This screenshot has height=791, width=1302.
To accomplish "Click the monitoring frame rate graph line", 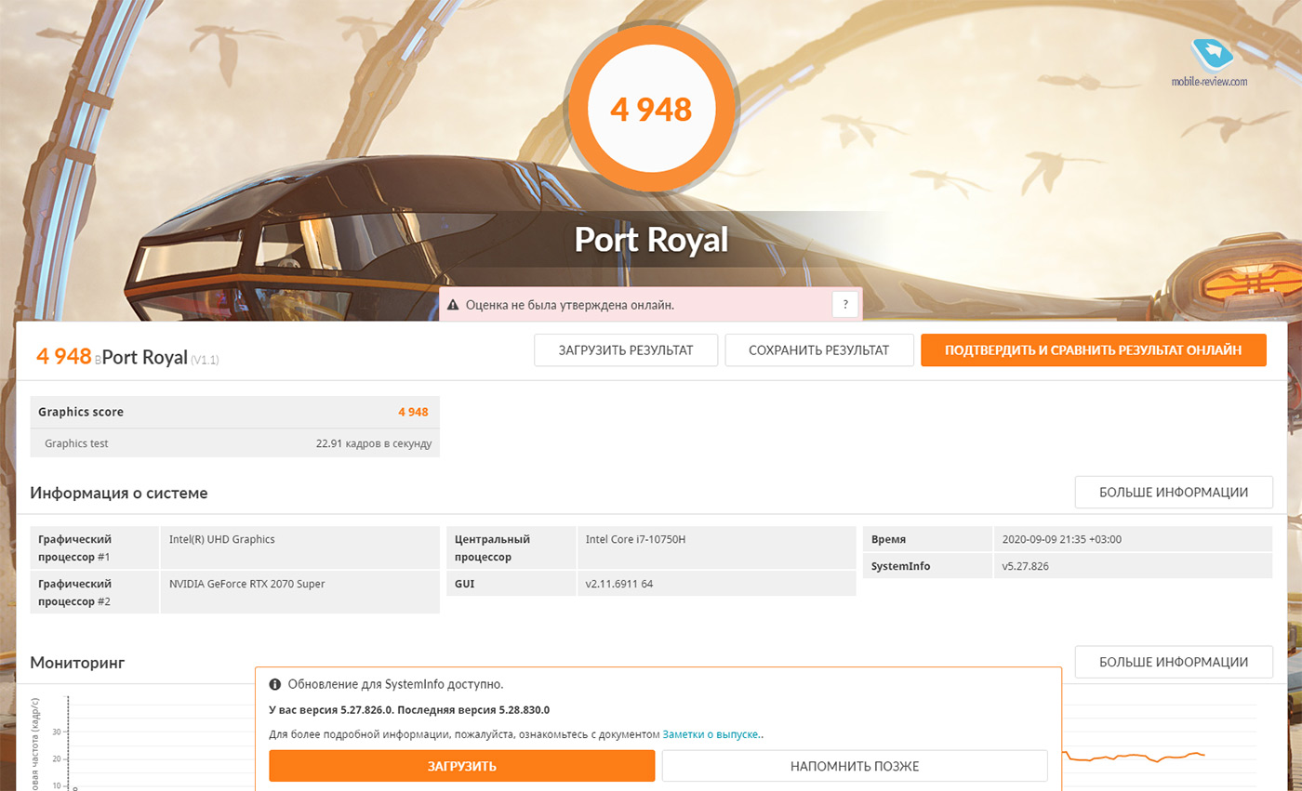I will pos(1135,758).
